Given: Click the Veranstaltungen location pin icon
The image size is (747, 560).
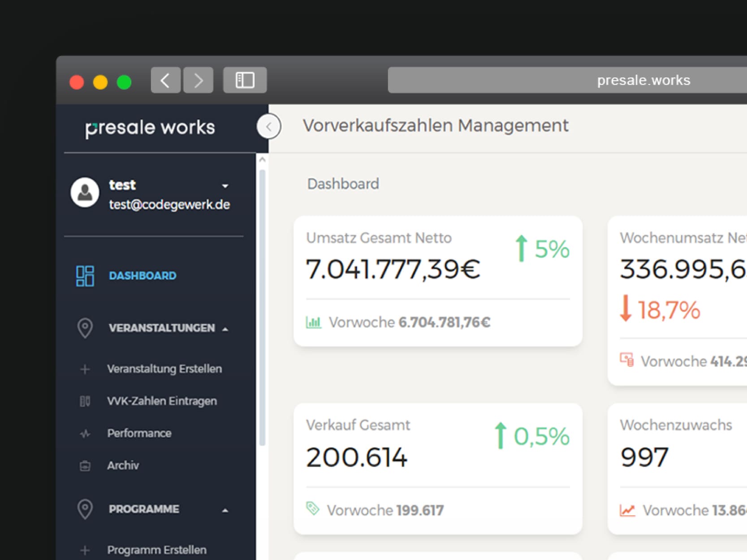Looking at the screenshot, I should pyautogui.click(x=85, y=328).
